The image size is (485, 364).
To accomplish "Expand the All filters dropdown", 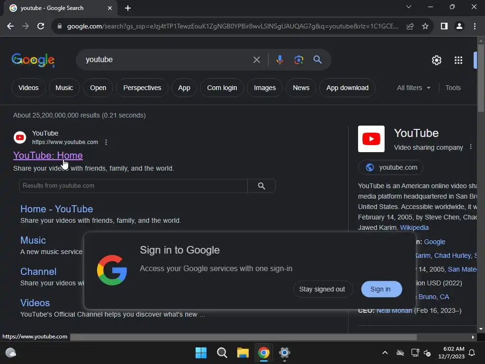I will pos(413,88).
